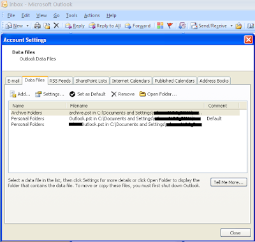Open the File menu
The height and width of the screenshot is (242, 255).
click(11, 15)
